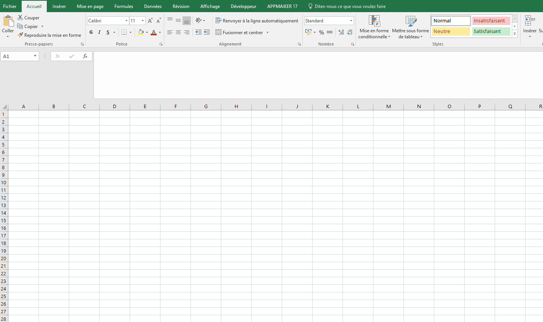This screenshot has width=543, height=322.
Task: Click the insert function fx icon
Action: (85, 56)
